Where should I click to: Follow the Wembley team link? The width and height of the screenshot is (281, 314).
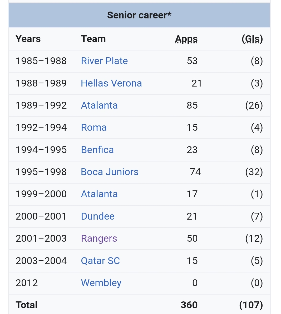(x=101, y=283)
